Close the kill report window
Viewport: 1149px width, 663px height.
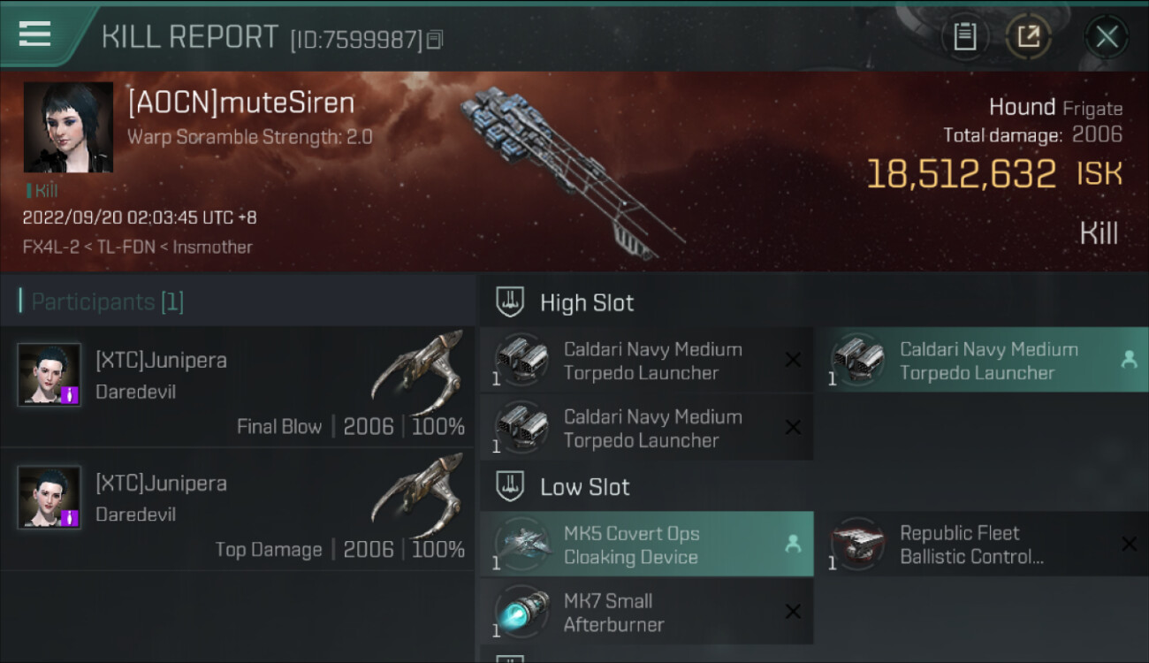click(x=1107, y=37)
